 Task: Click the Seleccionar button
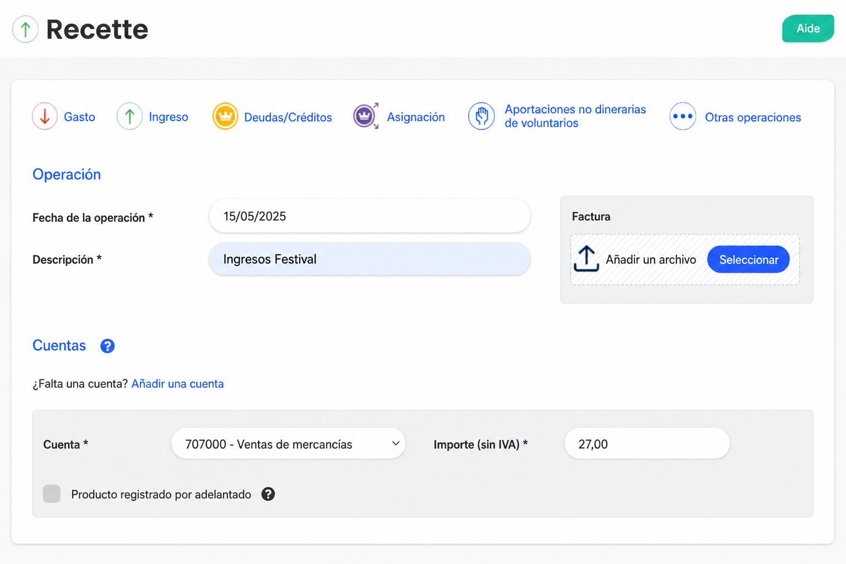(749, 259)
